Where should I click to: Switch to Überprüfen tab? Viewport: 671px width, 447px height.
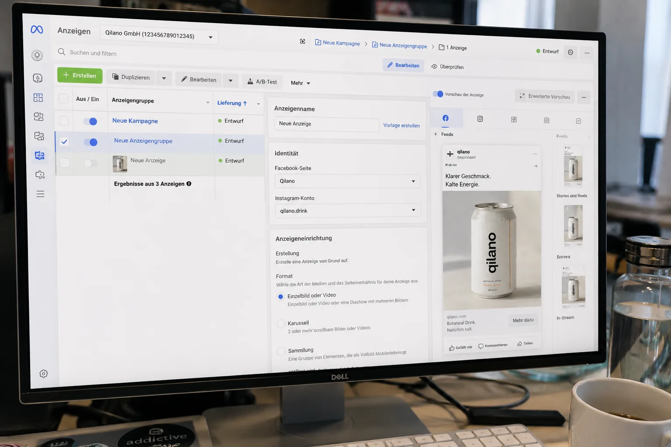[447, 67]
